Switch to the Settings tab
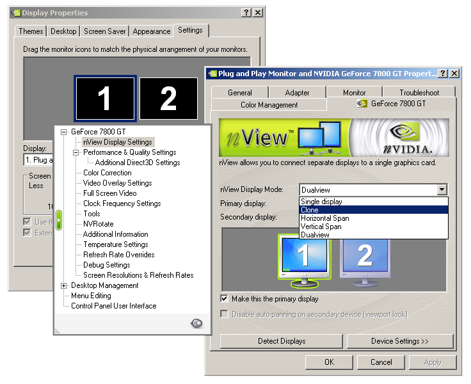Image resolution: width=471 pixels, height=384 pixels. pyautogui.click(x=191, y=30)
